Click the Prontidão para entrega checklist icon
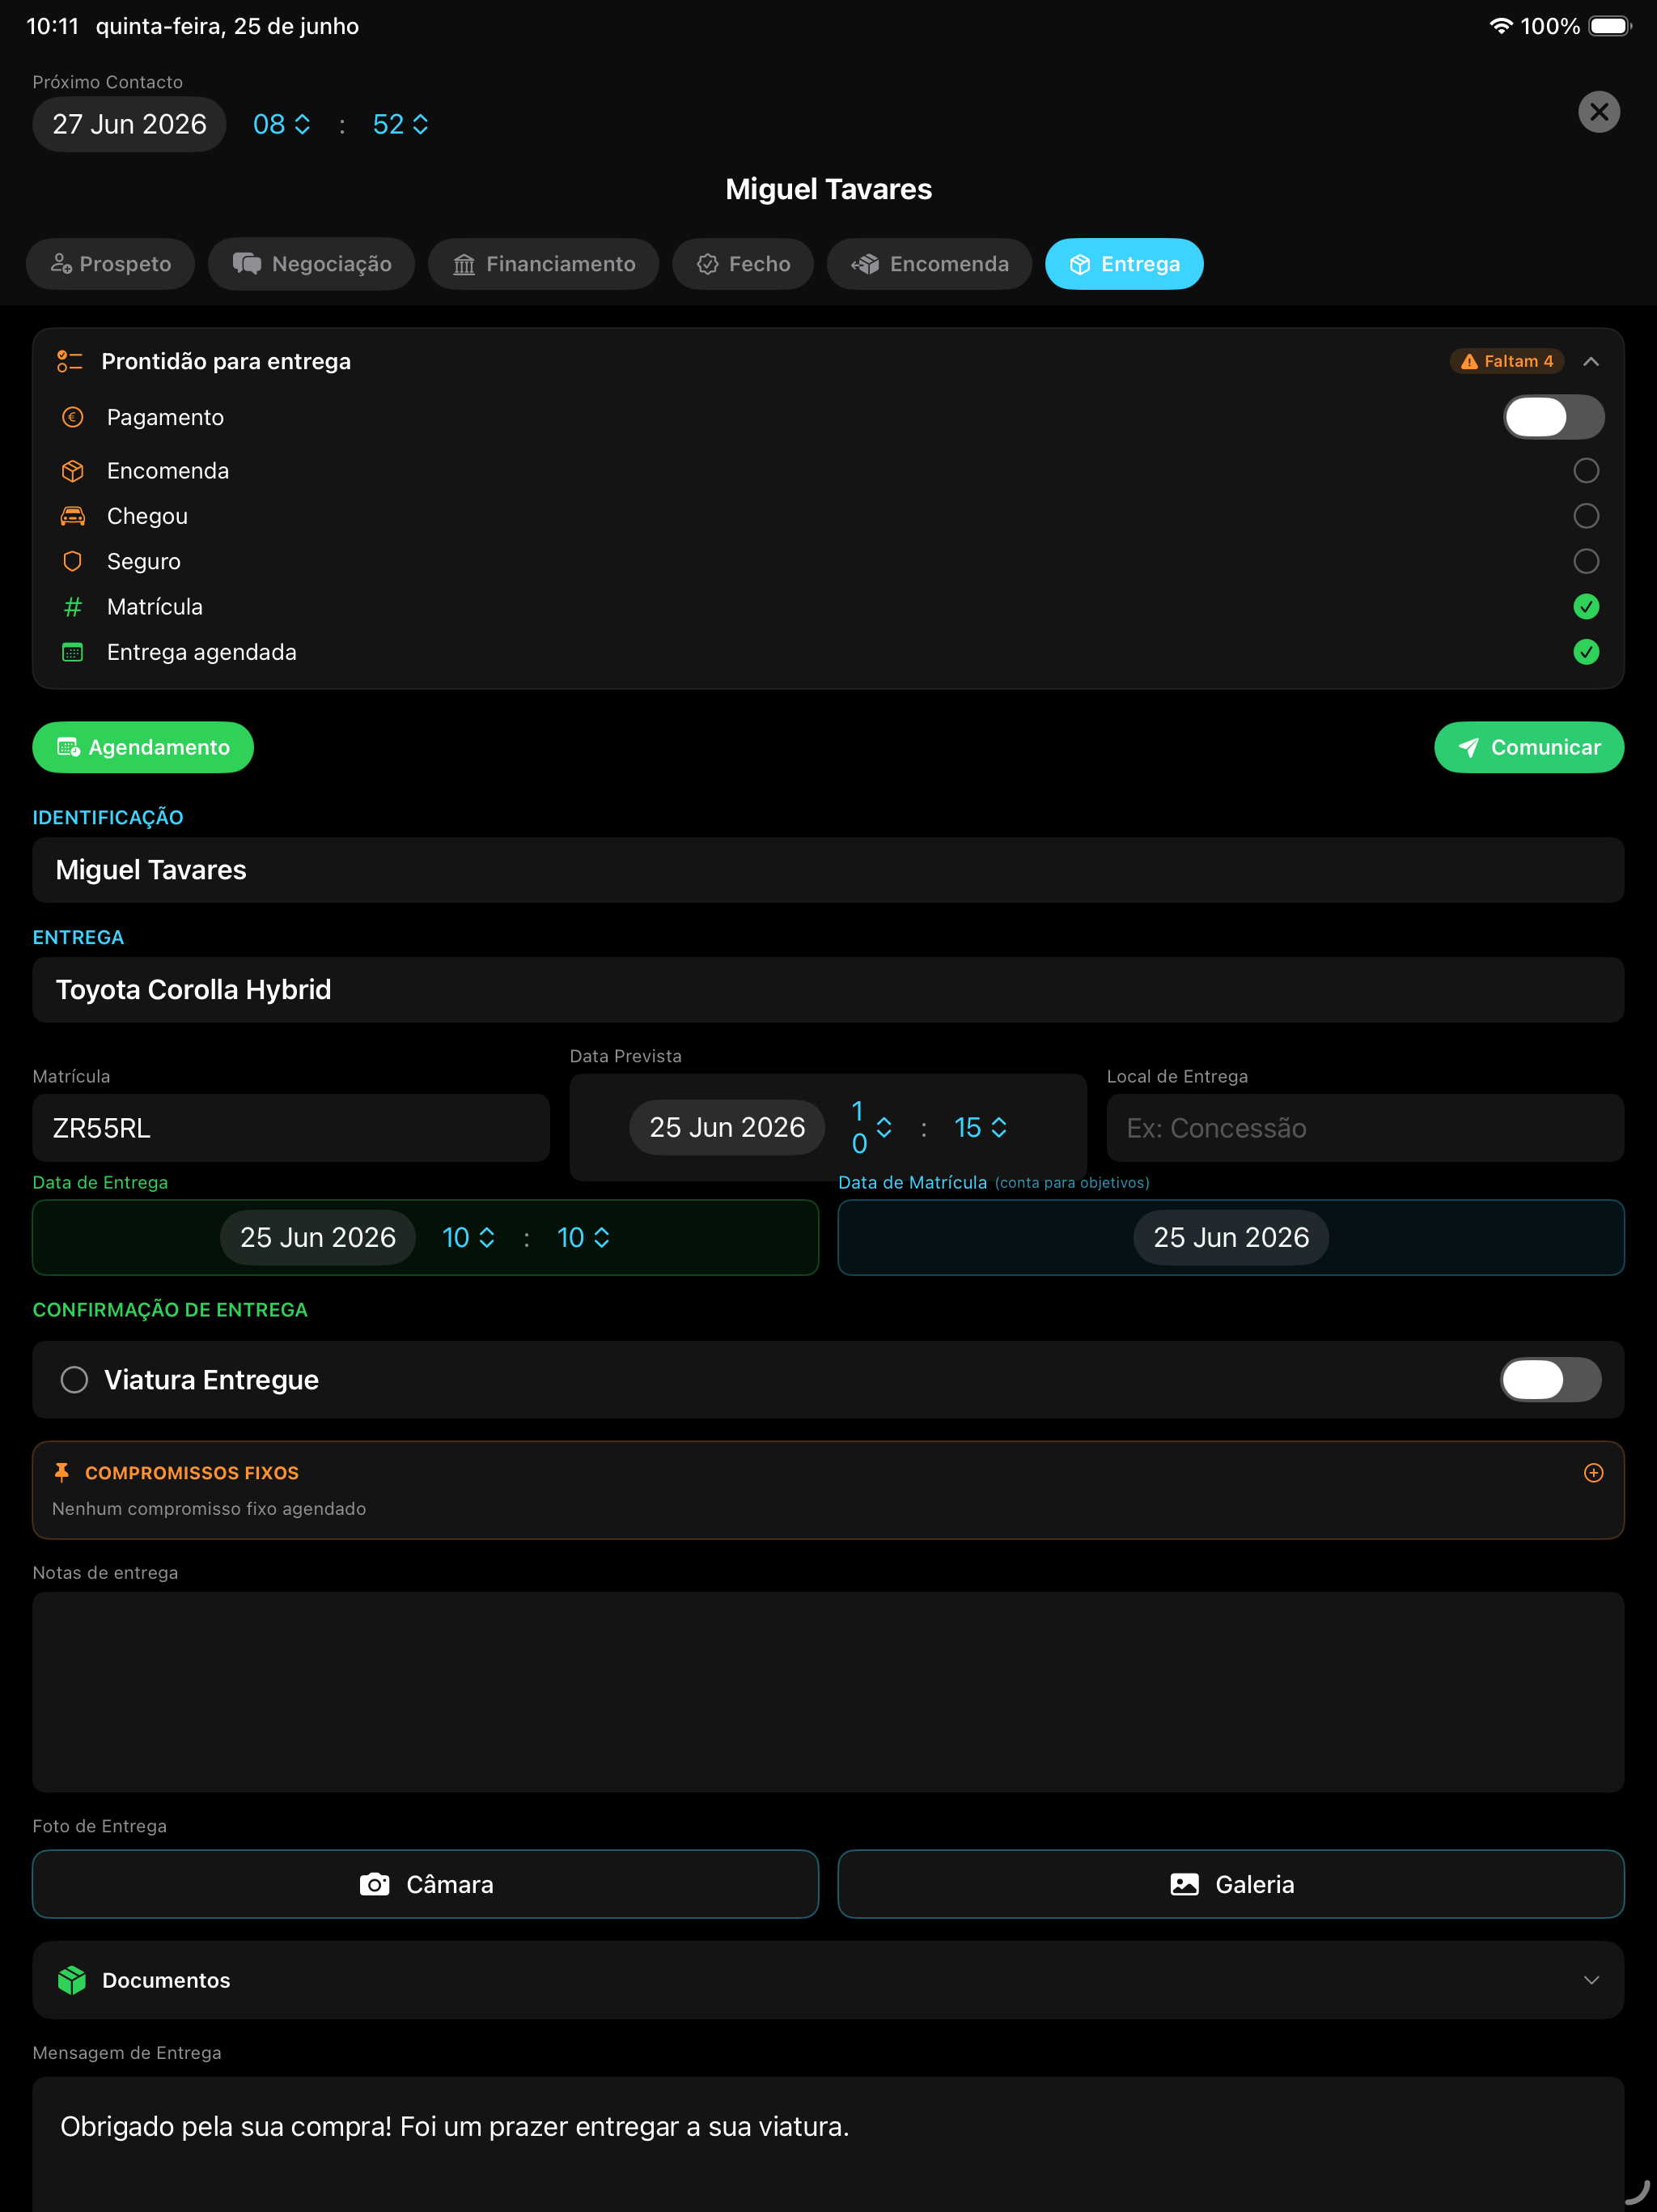This screenshot has width=1657, height=2212. 70,361
